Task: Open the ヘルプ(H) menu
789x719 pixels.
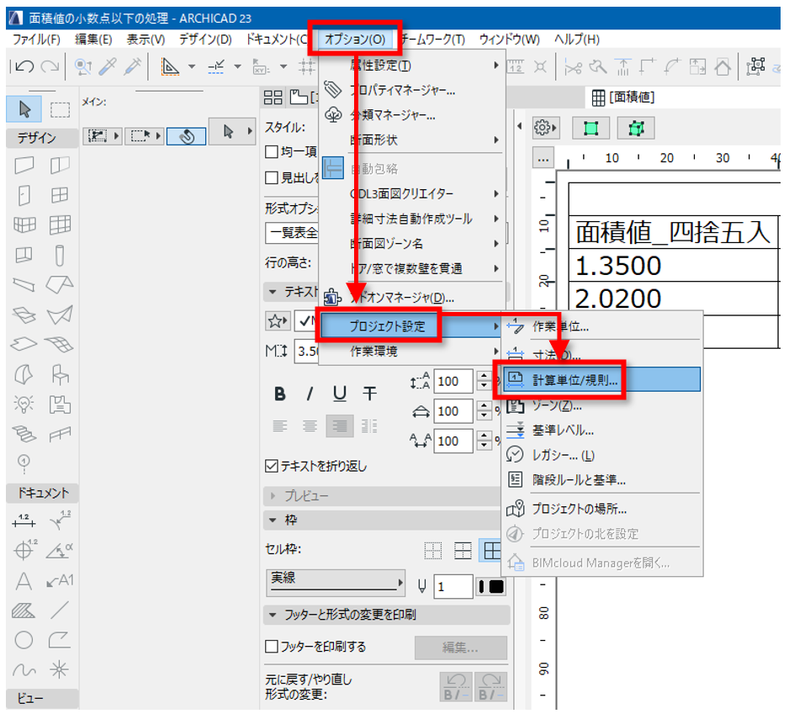Action: 577,40
